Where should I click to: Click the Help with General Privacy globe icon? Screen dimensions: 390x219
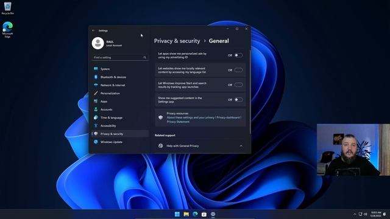161,146
